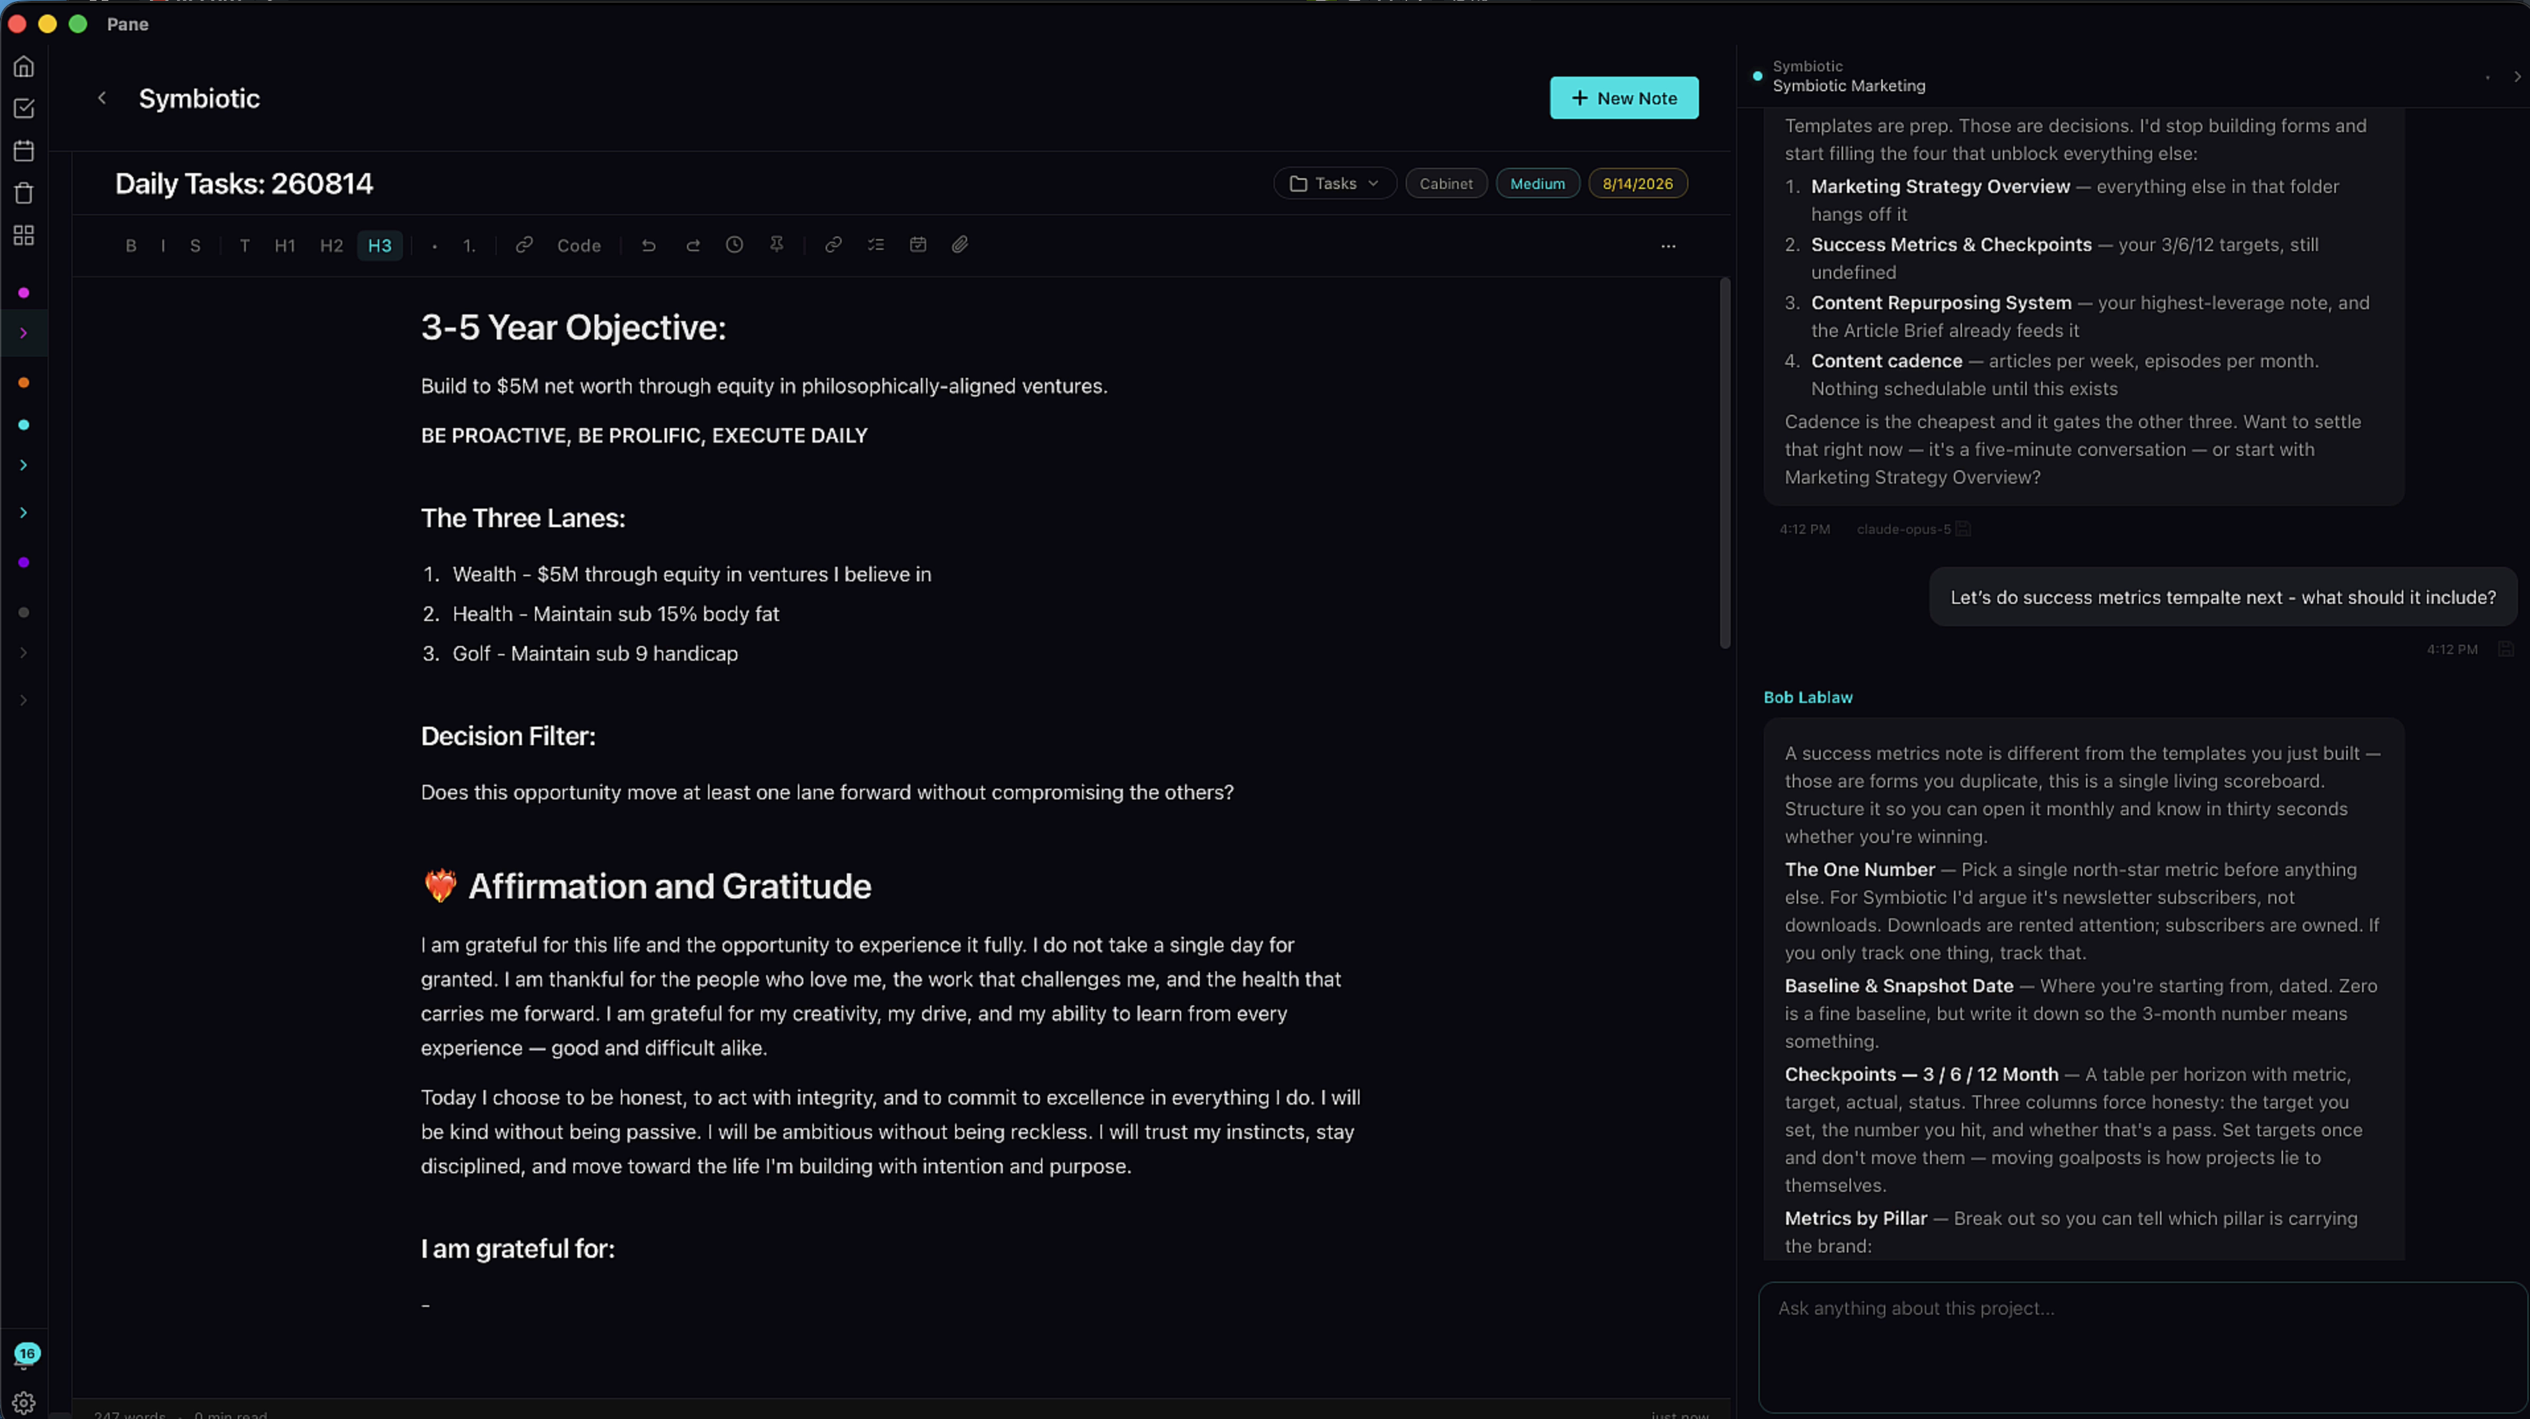Open the calendar view from the sidebar
Image resolution: width=2530 pixels, height=1419 pixels.
tap(24, 150)
